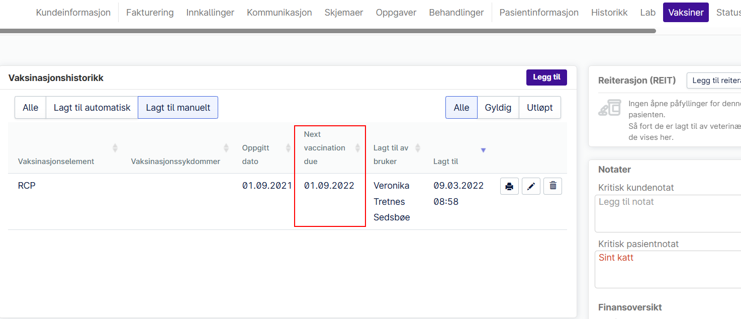Print the RCP vaccination record

(x=509, y=186)
